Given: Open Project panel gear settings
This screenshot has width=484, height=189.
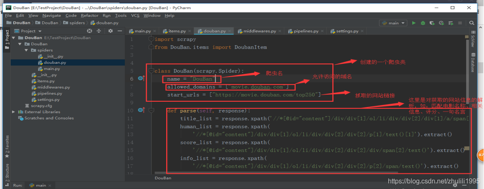Looking at the screenshot, I should (110, 31).
